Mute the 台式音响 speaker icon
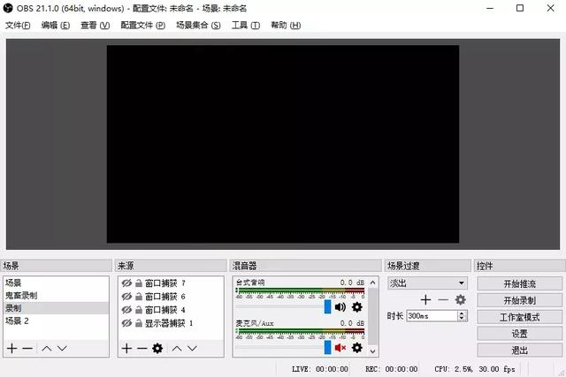Viewport: 566px width, 377px height. [x=340, y=307]
